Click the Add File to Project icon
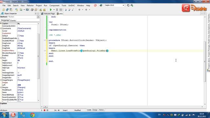The height and width of the screenshot is (118, 210). click(x=41, y=10)
